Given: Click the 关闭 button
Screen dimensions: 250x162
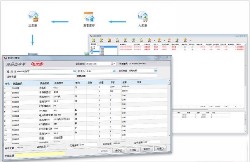Looking at the screenshot, I should (160, 148).
